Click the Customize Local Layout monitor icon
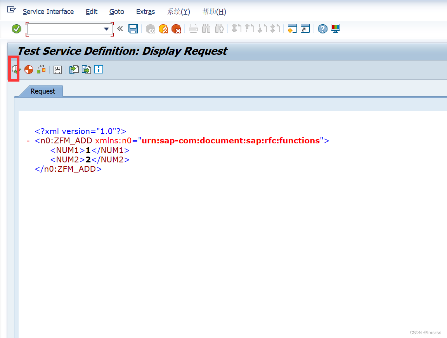The width and height of the screenshot is (447, 338). coord(336,28)
